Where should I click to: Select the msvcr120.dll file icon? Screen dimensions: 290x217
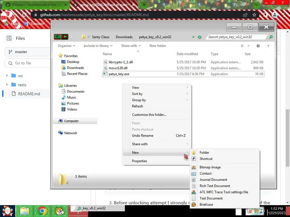coord(105,68)
